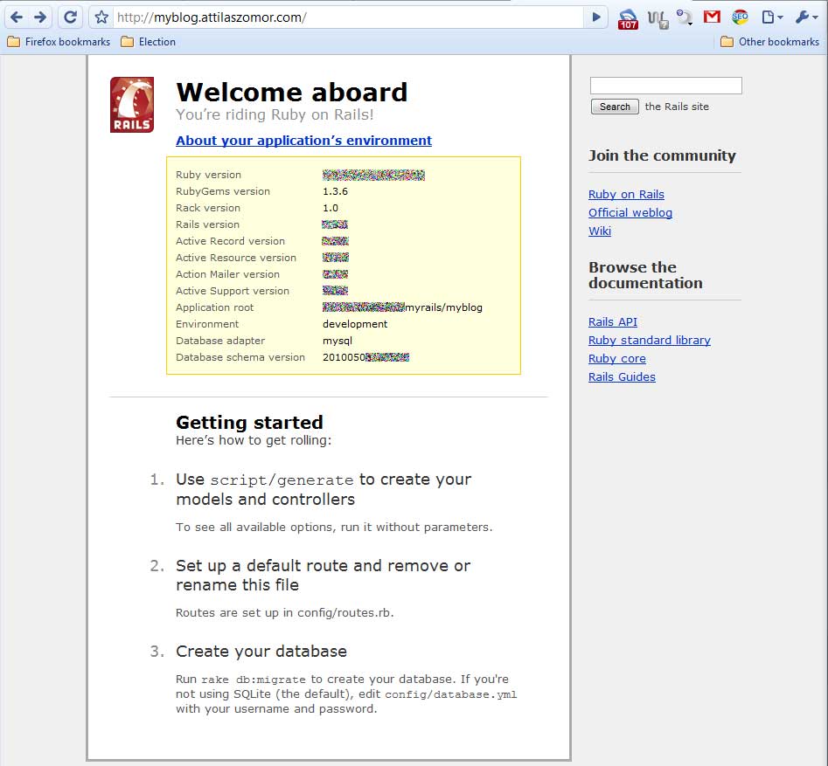Click the Rack version value 1.0
The height and width of the screenshot is (766, 828).
pyautogui.click(x=331, y=208)
